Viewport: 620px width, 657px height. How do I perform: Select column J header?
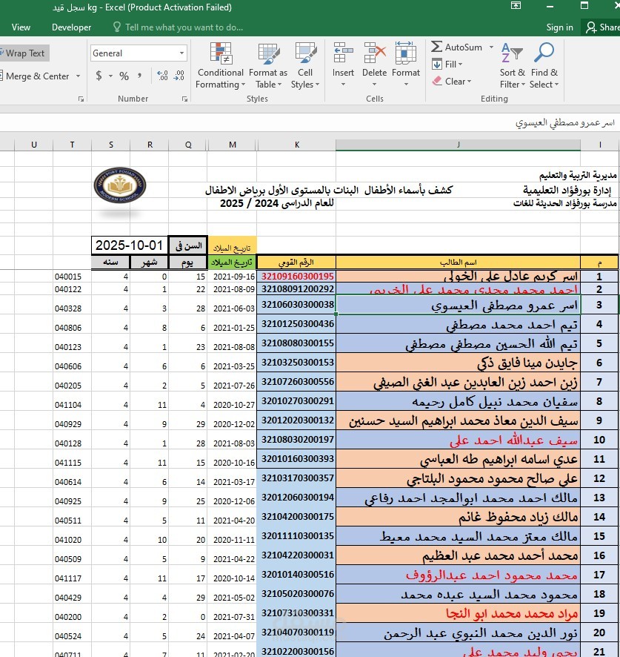point(458,145)
